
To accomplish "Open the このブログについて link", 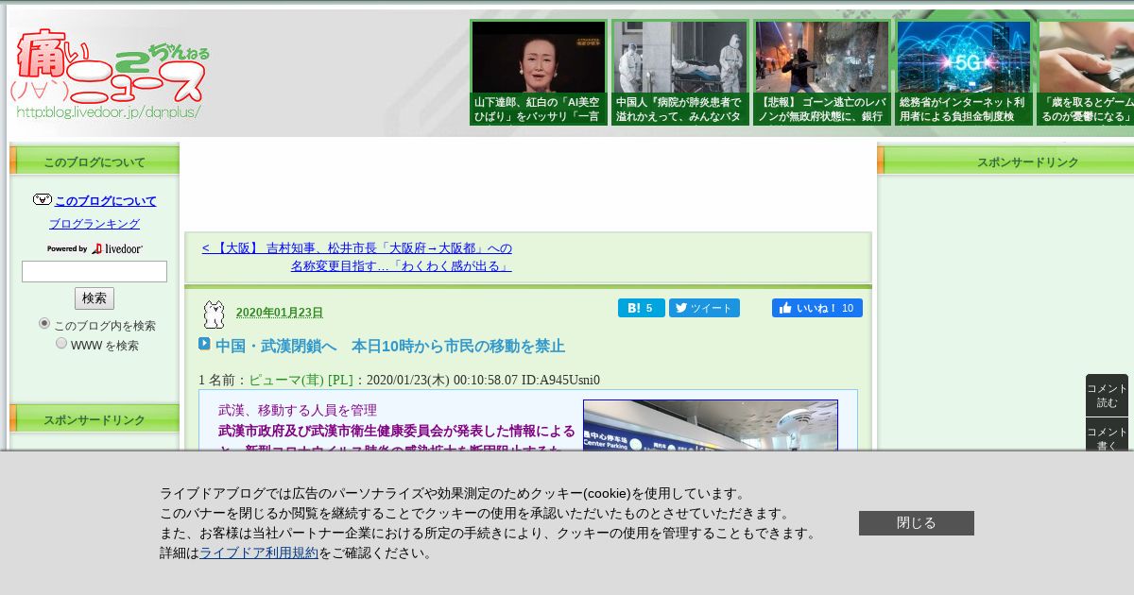I will point(106,201).
